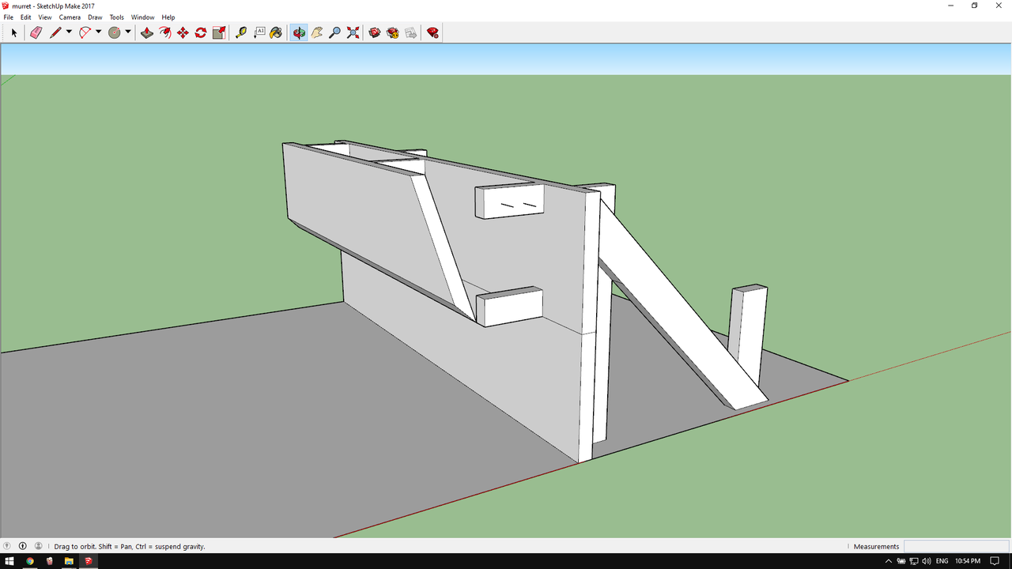Image resolution: width=1012 pixels, height=569 pixels.
Task: Activate the Tape Measure tool
Action: [x=241, y=32]
